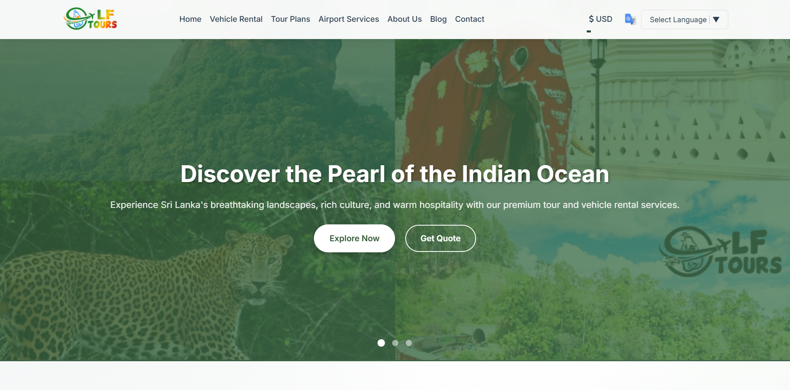Switch to the second carousel slide dot
This screenshot has width=790, height=390.
tap(395, 343)
